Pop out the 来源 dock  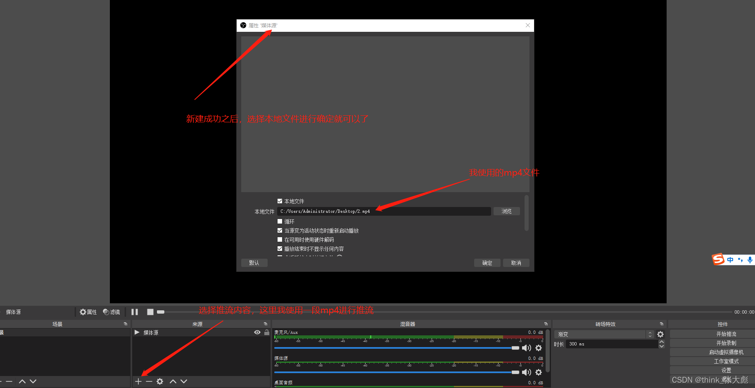coord(266,324)
